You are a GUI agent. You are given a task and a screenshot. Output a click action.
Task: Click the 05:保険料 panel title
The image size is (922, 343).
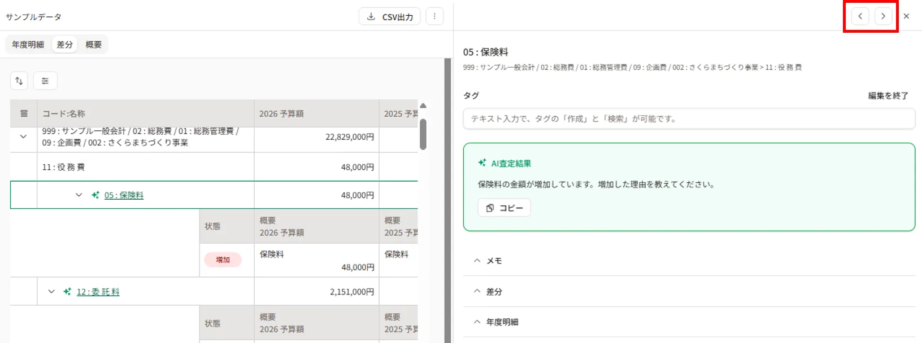coord(486,52)
